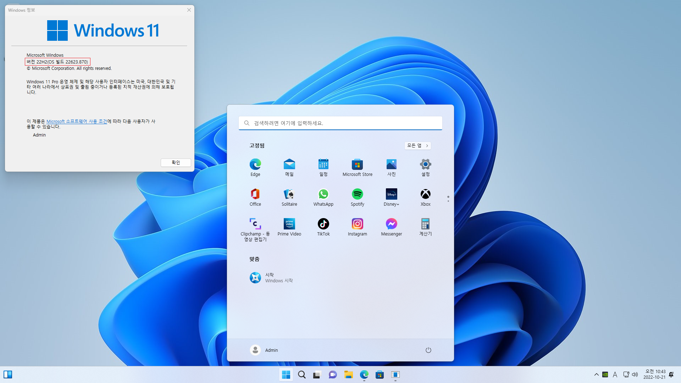Launch Clipchamp video editor
The width and height of the screenshot is (681, 383).
pyautogui.click(x=255, y=224)
